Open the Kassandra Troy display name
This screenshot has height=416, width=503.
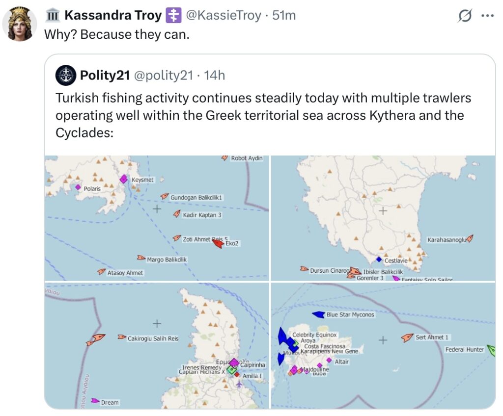(113, 15)
